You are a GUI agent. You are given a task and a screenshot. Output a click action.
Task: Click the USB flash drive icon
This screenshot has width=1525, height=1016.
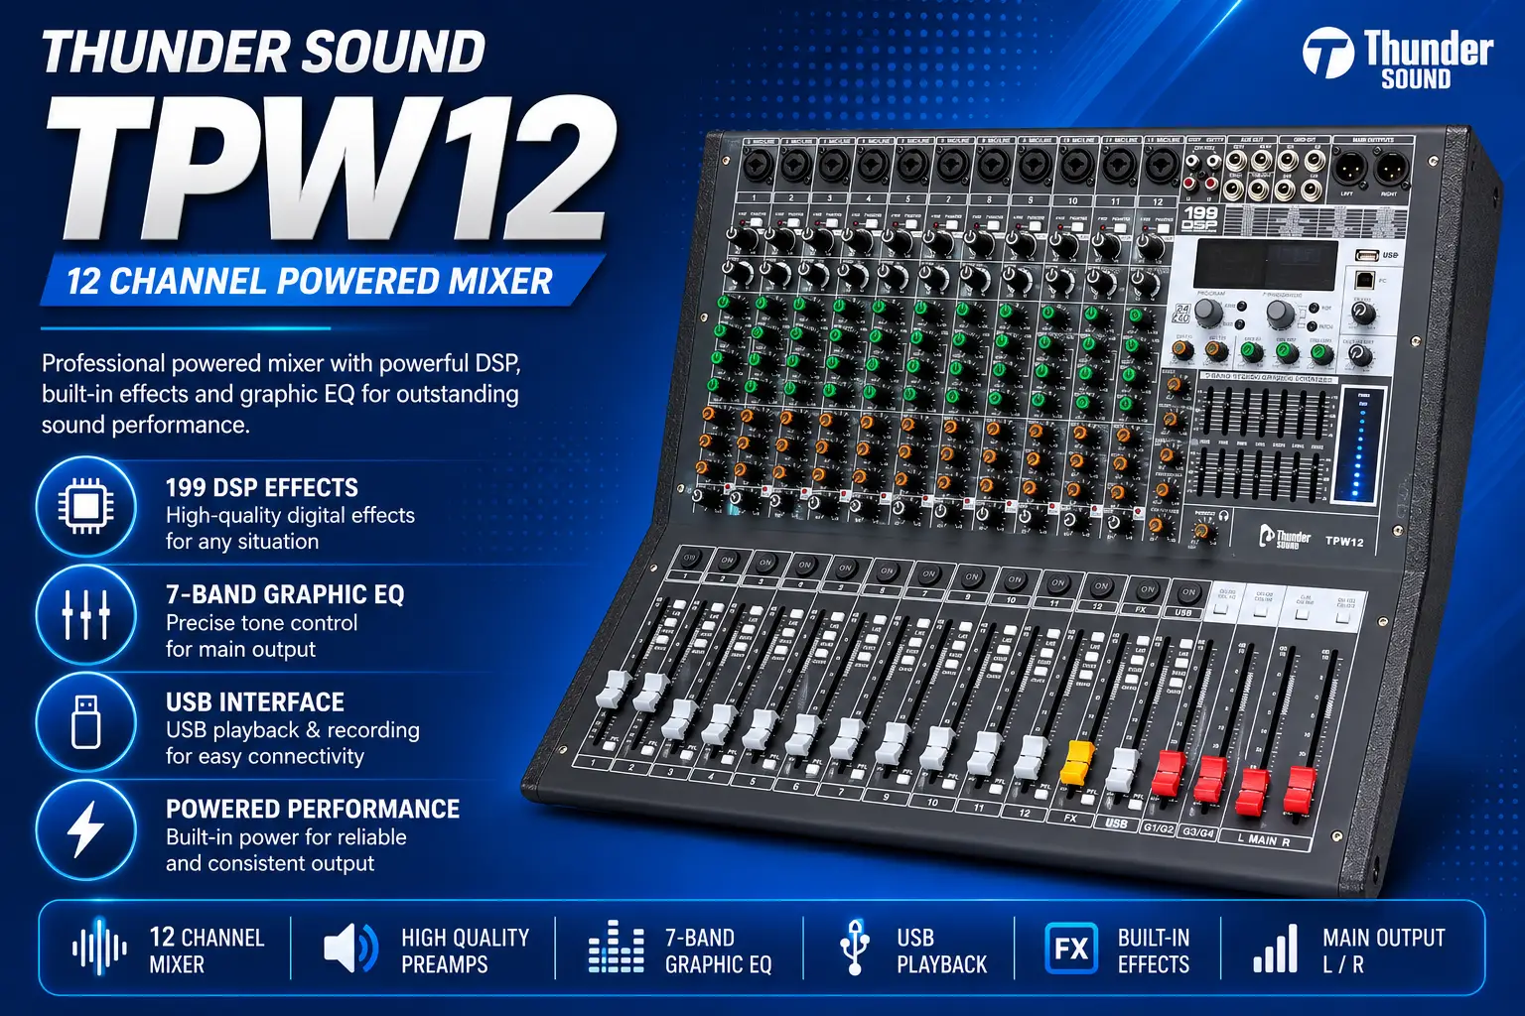pos(85,721)
